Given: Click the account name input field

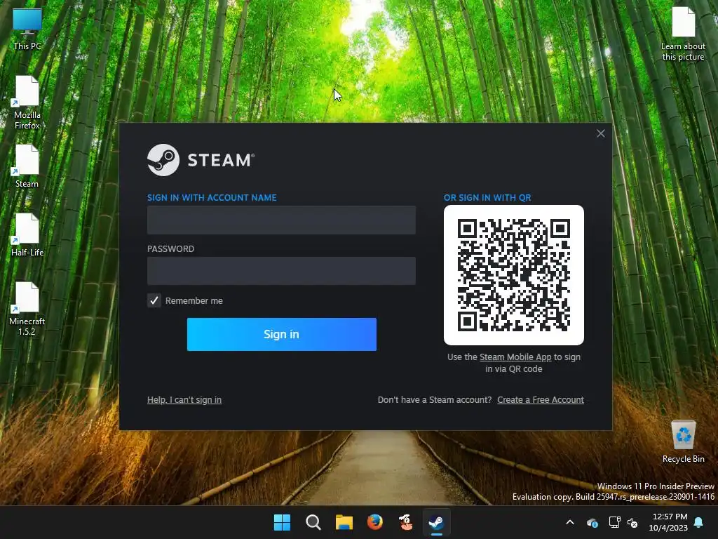Looking at the screenshot, I should 281,220.
